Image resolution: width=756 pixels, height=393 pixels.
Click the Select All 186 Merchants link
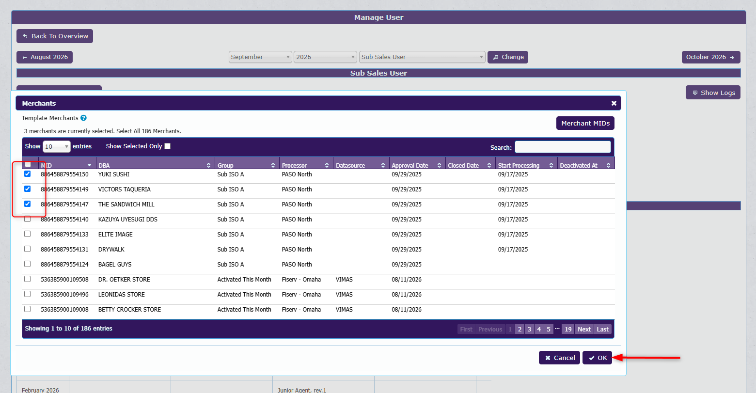tap(149, 131)
